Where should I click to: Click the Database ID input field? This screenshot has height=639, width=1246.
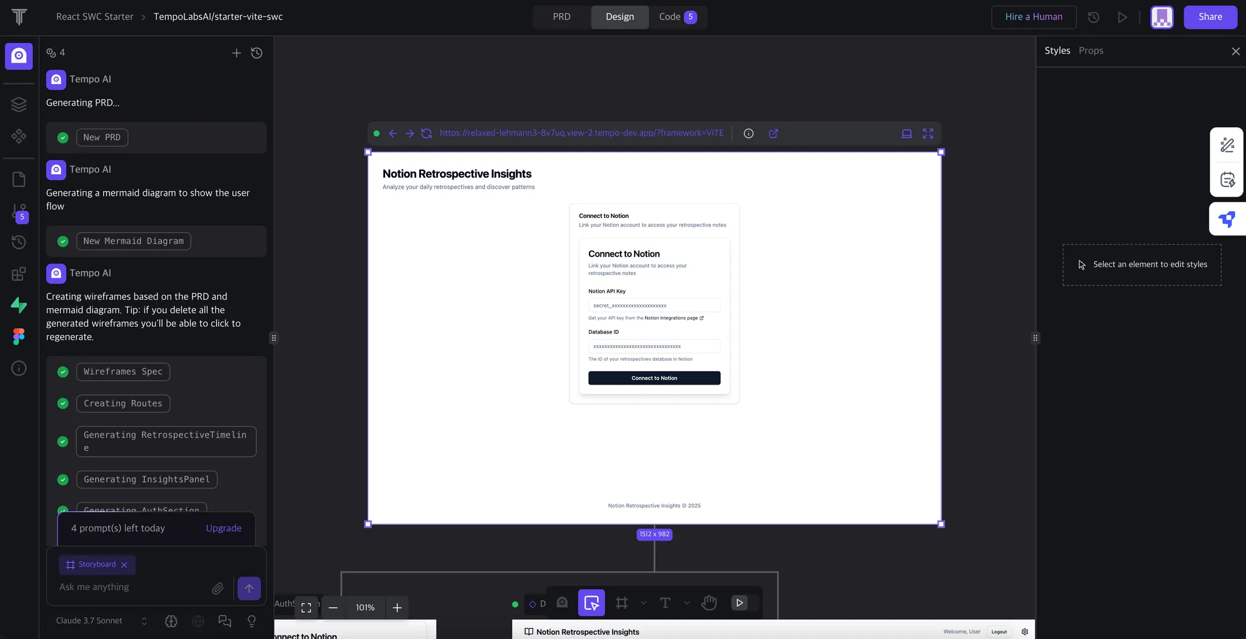(654, 346)
